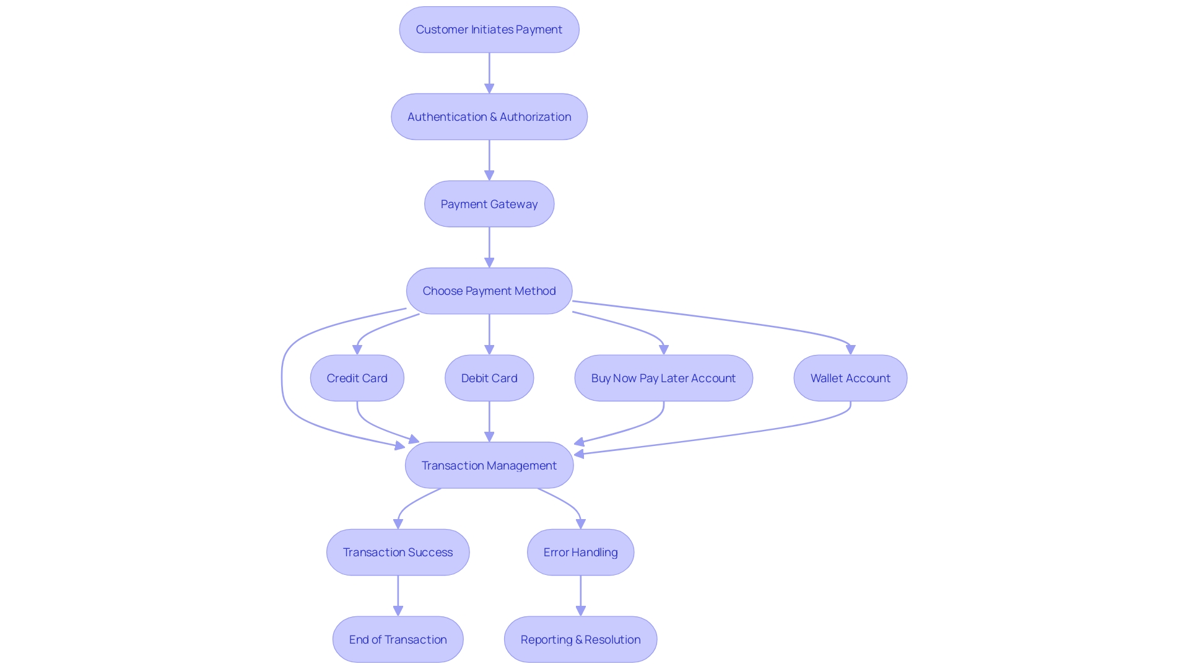Expand the Debit Card branch path
Screen dimensions: 1189x669
487,377
